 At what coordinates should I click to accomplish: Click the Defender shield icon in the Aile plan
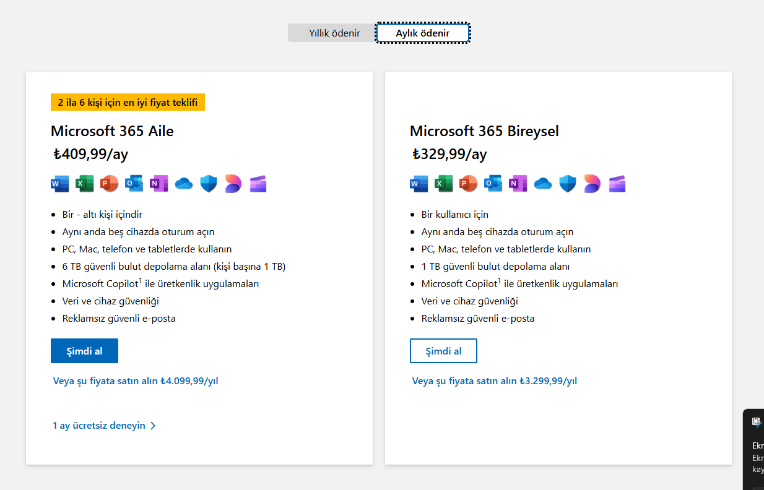(209, 184)
